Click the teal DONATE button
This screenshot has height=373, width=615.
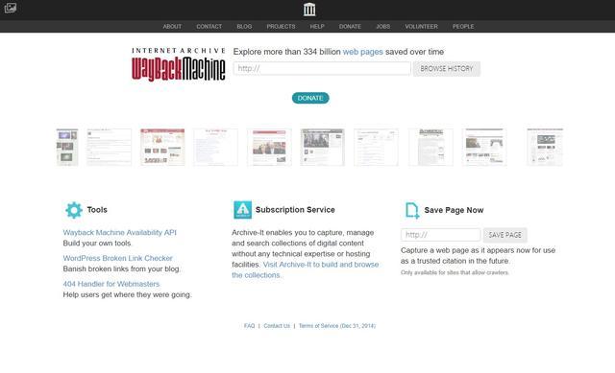point(310,98)
